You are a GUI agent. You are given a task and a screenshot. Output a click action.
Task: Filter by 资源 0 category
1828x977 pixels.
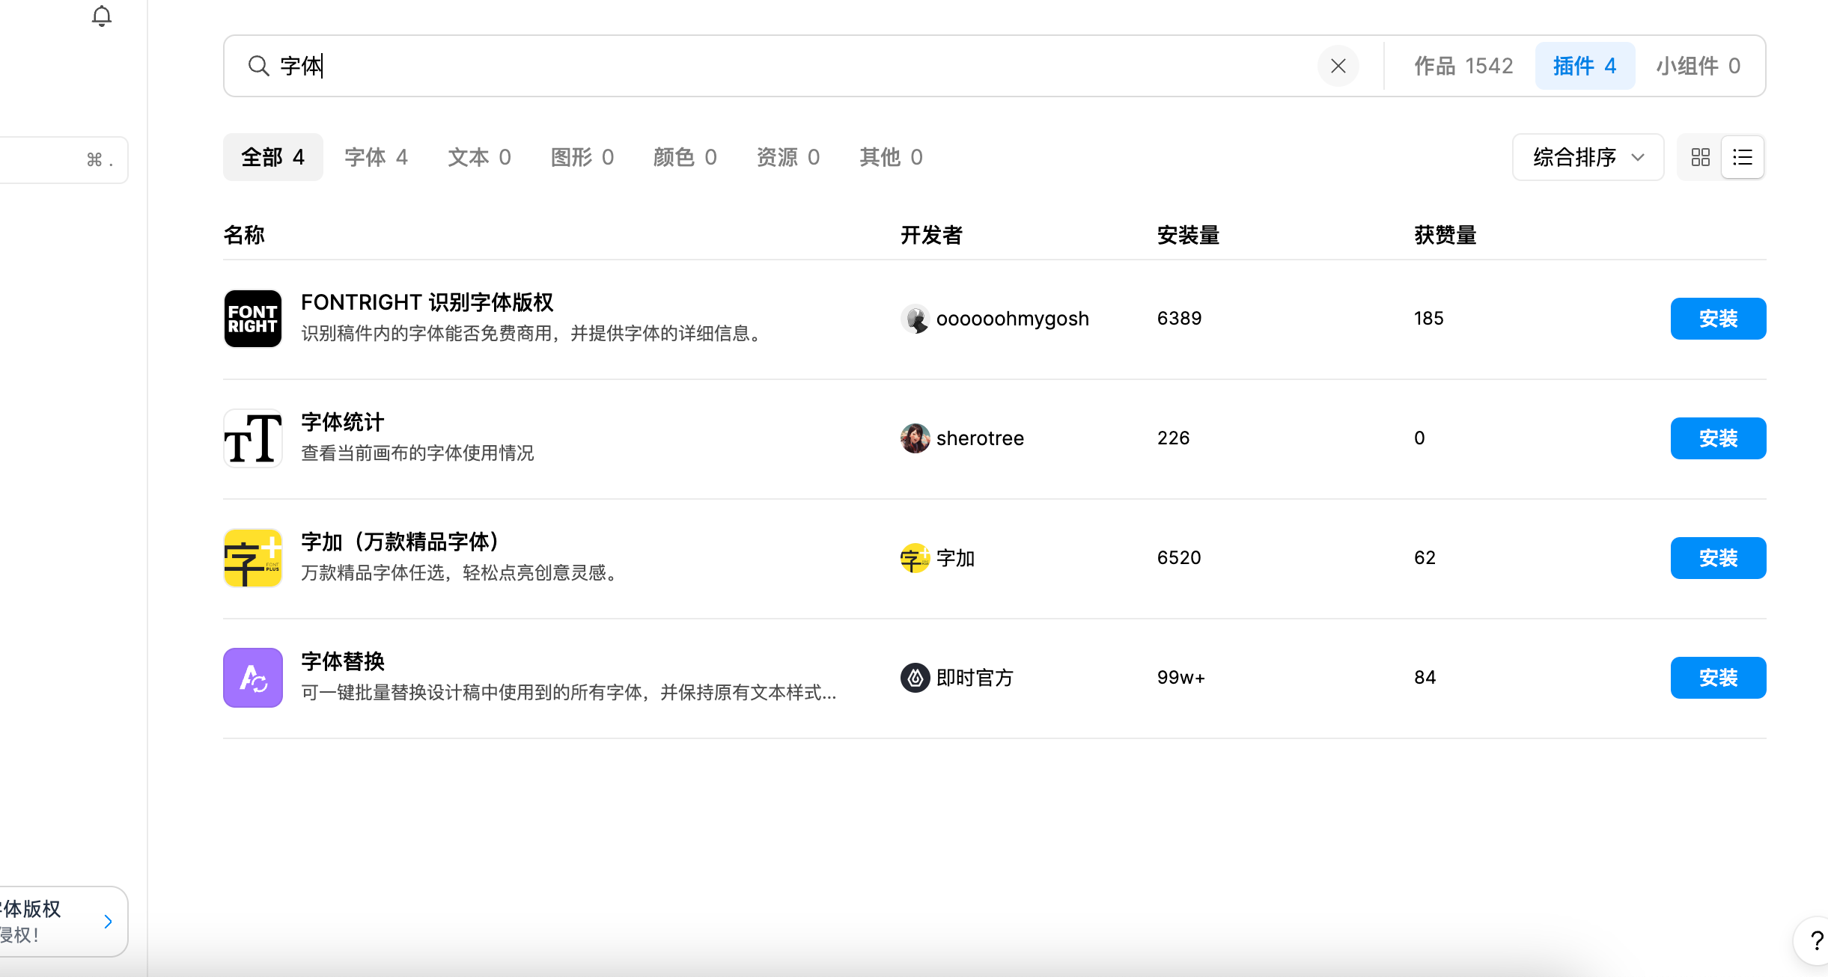click(788, 157)
